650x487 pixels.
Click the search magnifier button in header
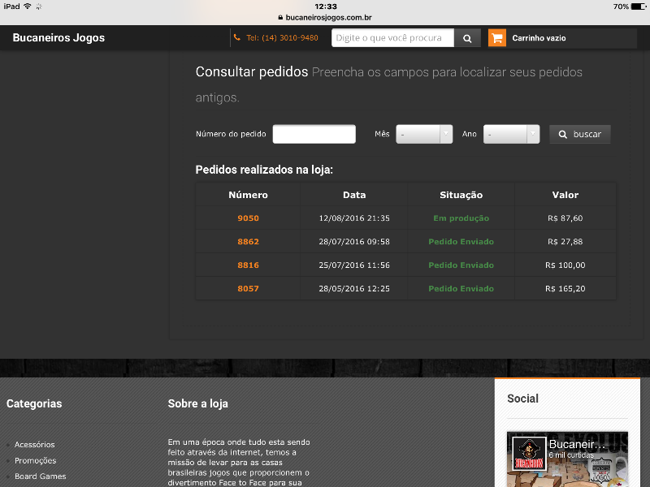coord(467,38)
